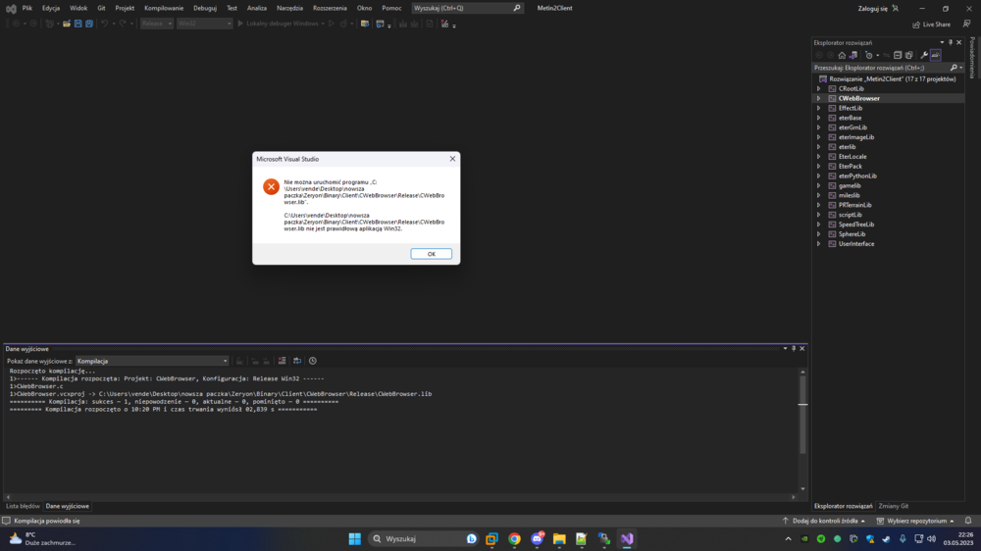Switch to Eksplorator rozwiązań bottom tab
Screen dimensions: 981x551
[x=844, y=506]
